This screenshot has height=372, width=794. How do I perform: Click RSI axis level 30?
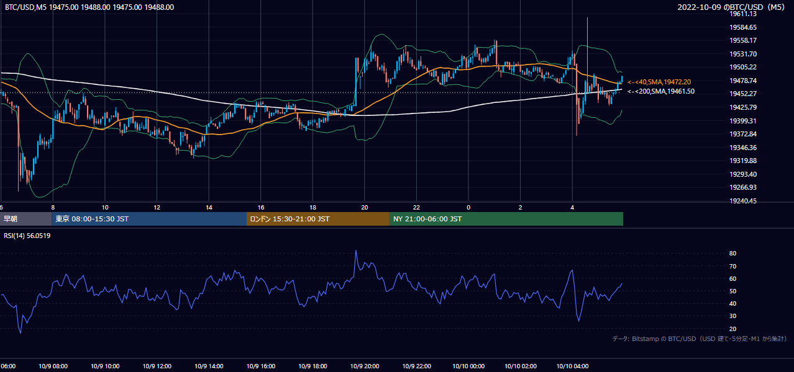click(x=733, y=316)
